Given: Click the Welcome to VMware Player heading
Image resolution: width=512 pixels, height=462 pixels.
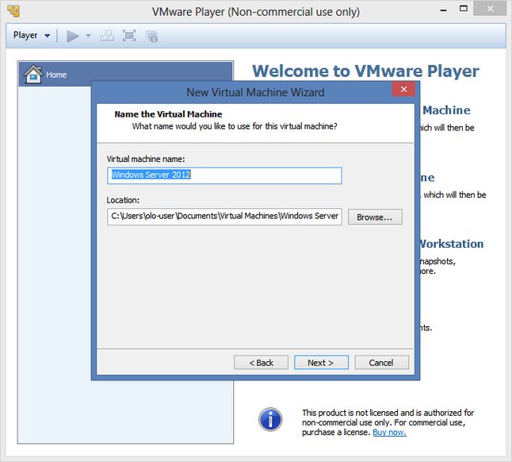Looking at the screenshot, I should [x=365, y=71].
